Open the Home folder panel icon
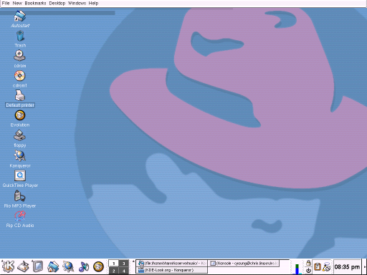This screenshot has height=275, width=367. pos(53,266)
